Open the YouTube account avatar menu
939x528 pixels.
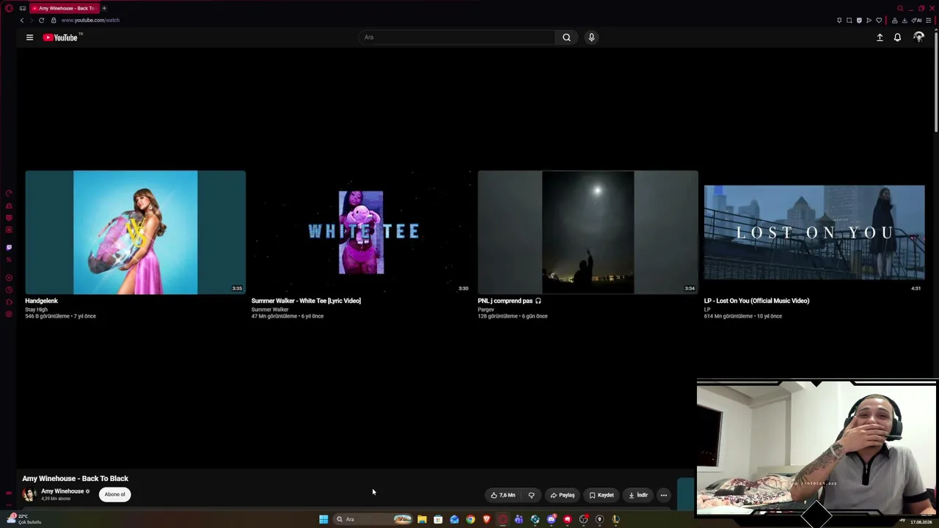click(918, 37)
